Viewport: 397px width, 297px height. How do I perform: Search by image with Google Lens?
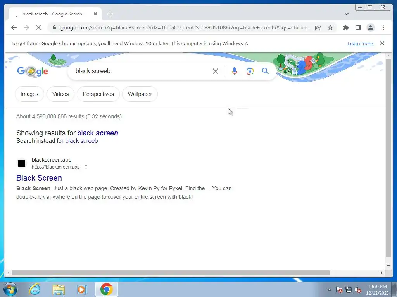[x=250, y=71]
